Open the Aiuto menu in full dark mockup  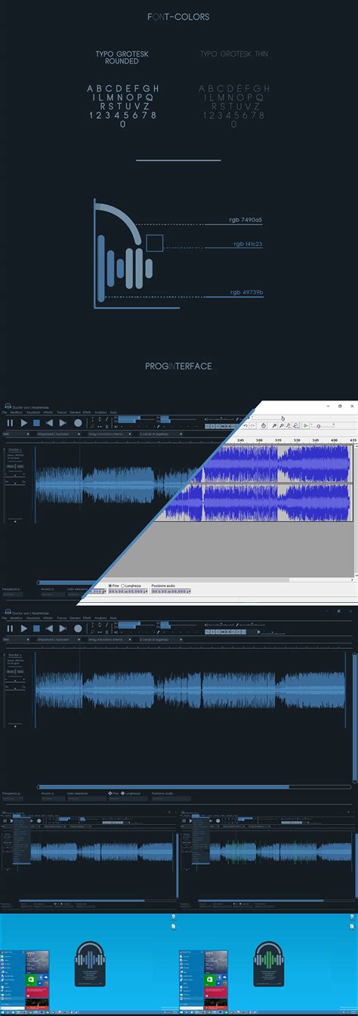113,616
